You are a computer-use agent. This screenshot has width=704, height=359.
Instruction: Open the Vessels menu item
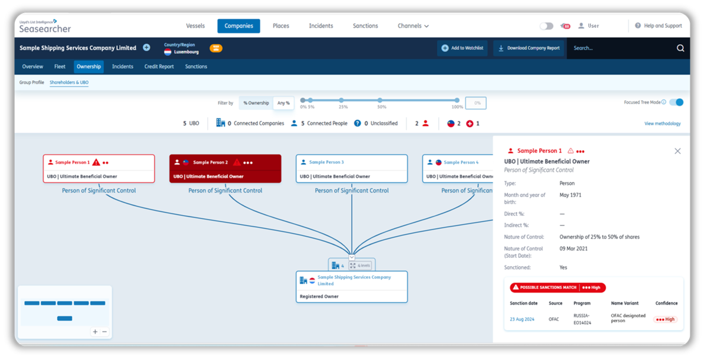[195, 26]
